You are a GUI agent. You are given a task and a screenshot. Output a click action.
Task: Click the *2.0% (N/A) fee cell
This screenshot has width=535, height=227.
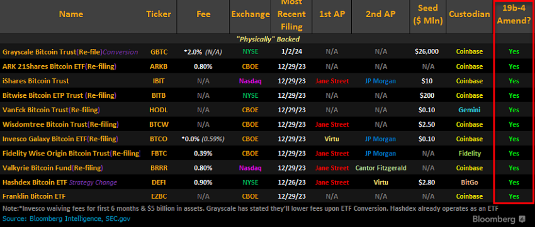203,52
